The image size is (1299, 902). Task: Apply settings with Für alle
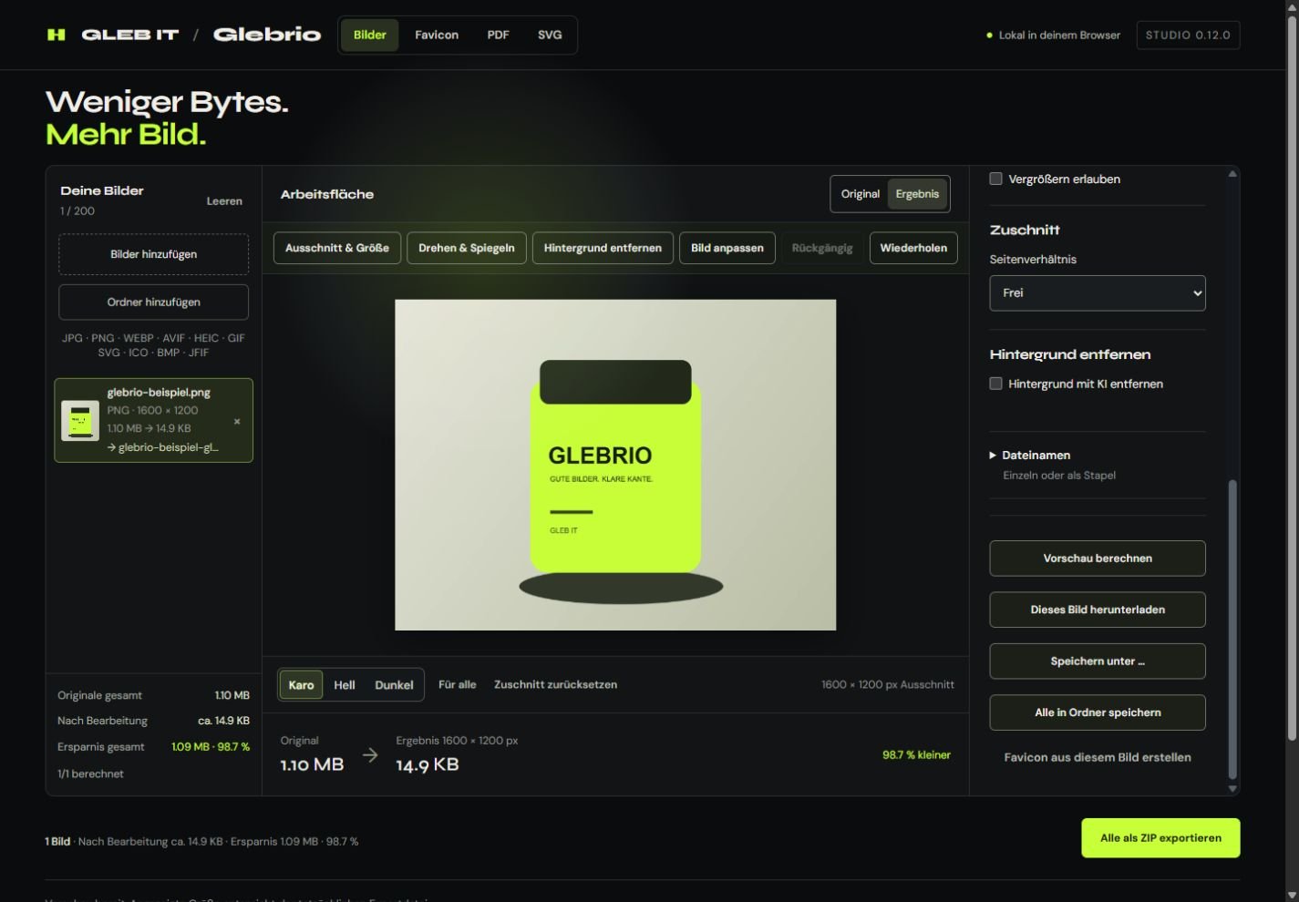(457, 684)
